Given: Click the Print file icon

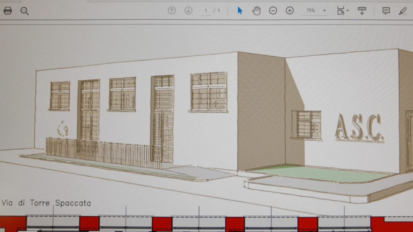Looking at the screenshot, I should 8,11.
